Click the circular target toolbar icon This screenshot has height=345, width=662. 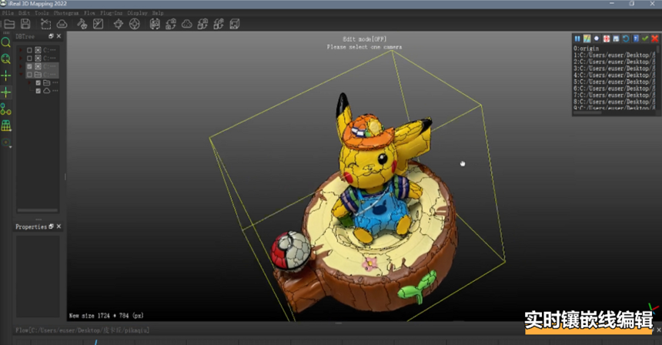click(134, 24)
